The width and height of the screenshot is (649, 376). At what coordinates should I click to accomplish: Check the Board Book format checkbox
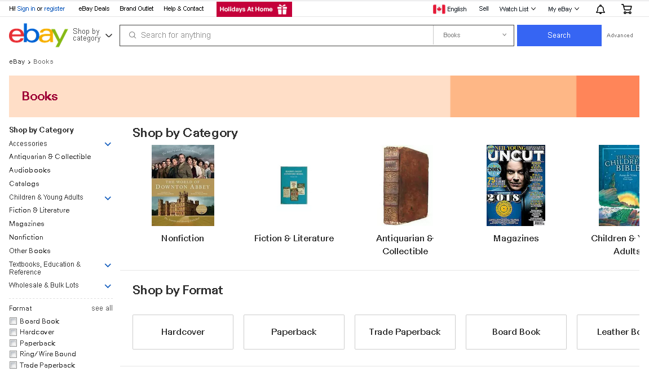[x=14, y=321]
